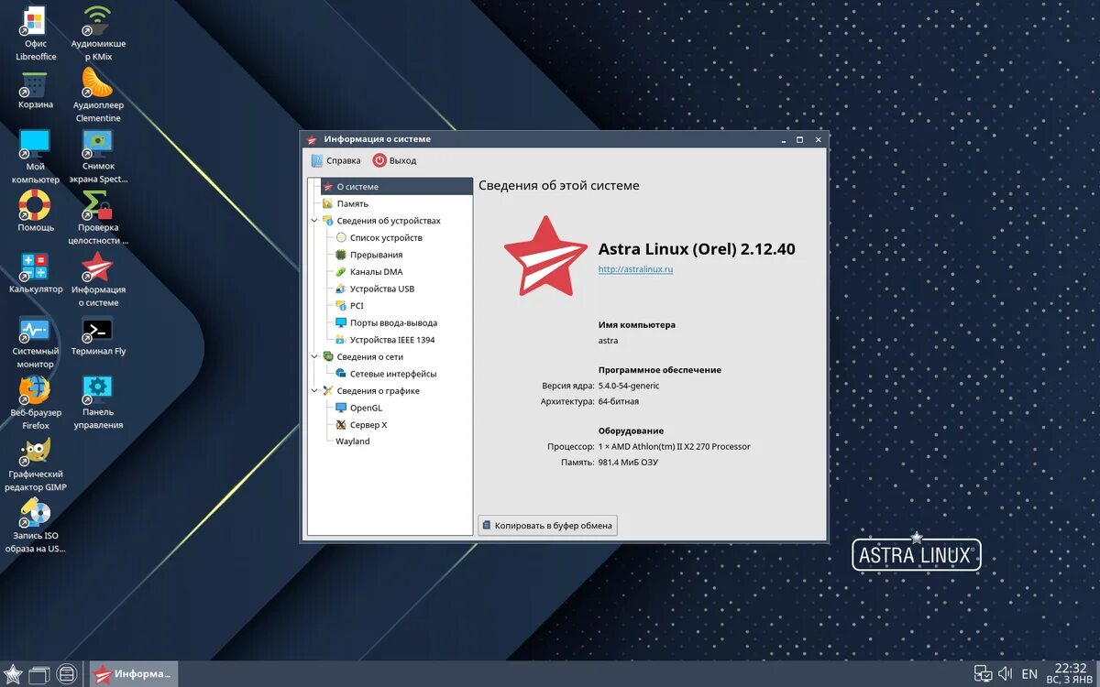Viewport: 1100px width, 687px height.
Task: Select Сервер X in the tree
Action: pyautogui.click(x=368, y=425)
